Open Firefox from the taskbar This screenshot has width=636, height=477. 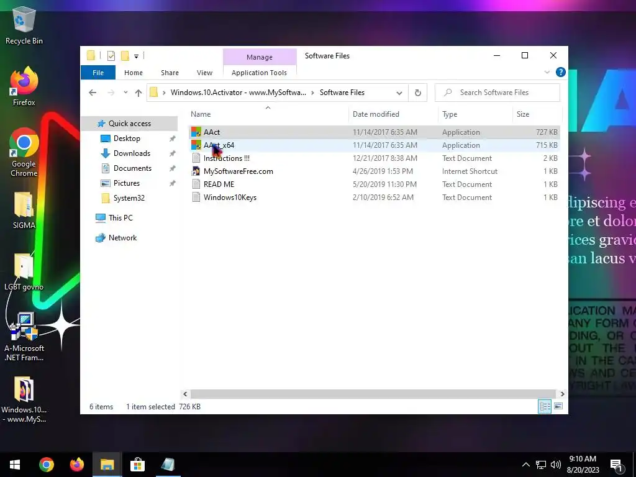(x=76, y=465)
